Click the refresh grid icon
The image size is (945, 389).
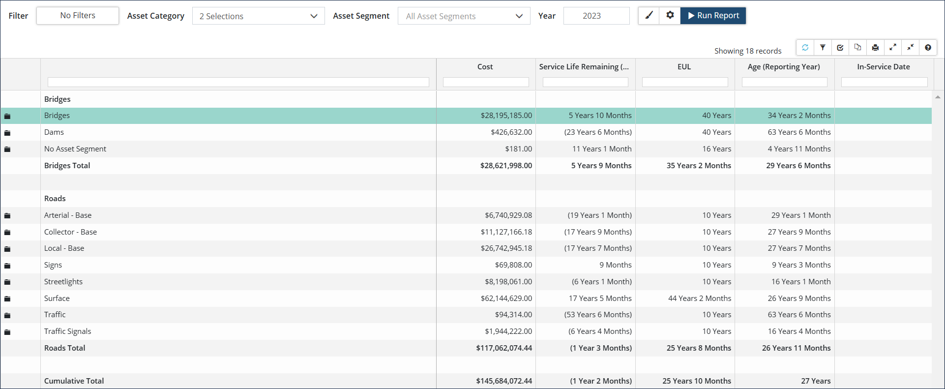pos(805,48)
